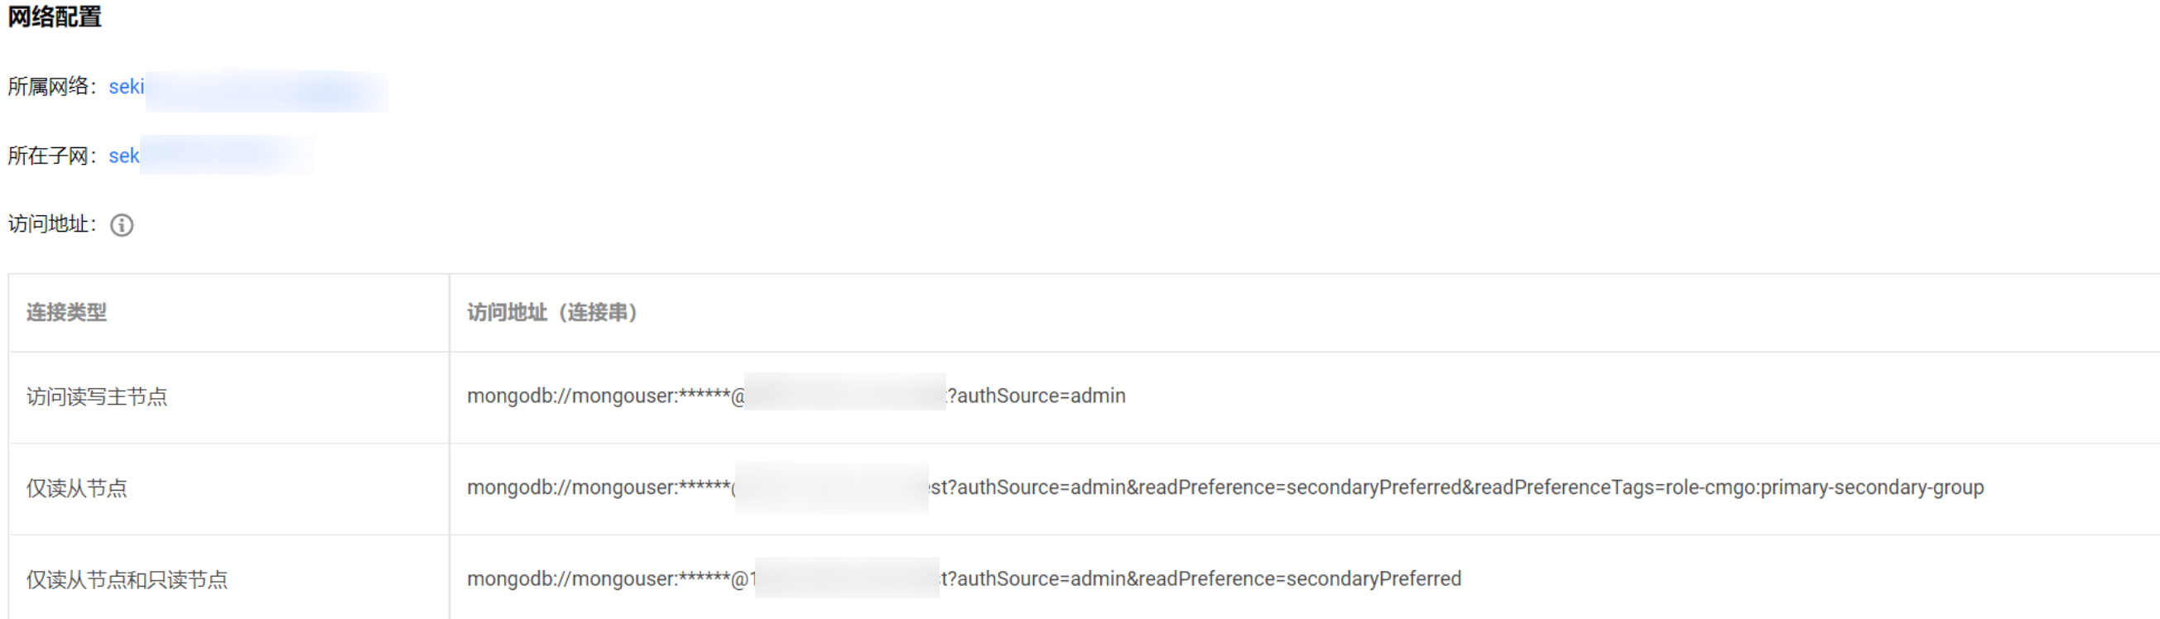Click the 连接类型 column header

tap(66, 313)
